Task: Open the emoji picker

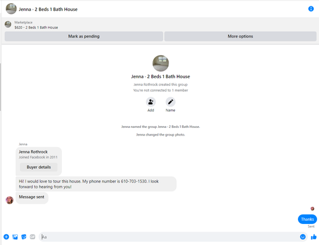Action: [x=302, y=237]
